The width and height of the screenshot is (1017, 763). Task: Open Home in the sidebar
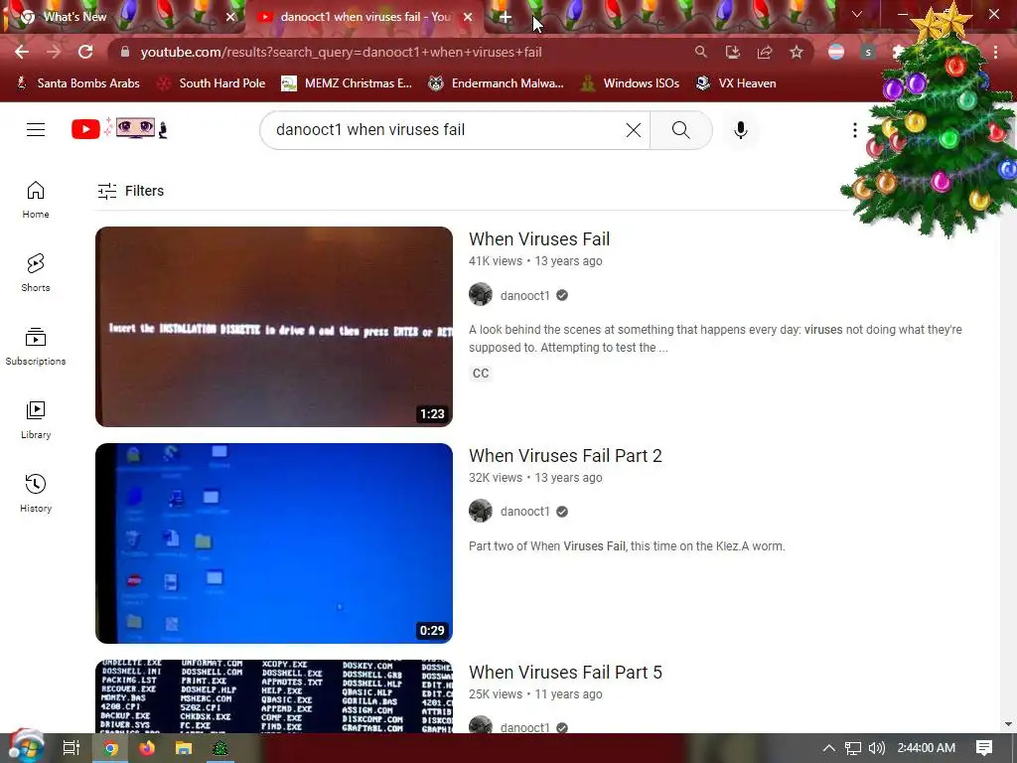click(x=36, y=200)
